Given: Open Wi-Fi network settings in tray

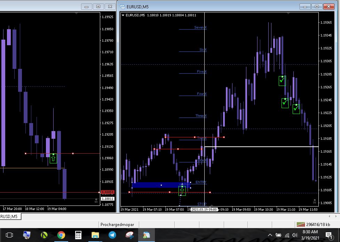Looking at the screenshot, I should point(287,235).
